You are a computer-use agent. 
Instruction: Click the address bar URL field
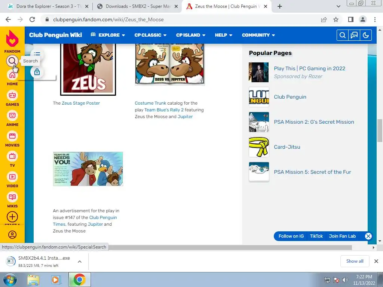pos(181,19)
